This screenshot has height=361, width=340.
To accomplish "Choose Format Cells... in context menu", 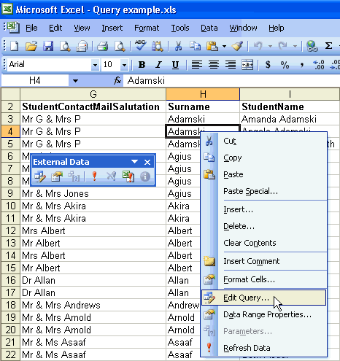I will point(263,279).
